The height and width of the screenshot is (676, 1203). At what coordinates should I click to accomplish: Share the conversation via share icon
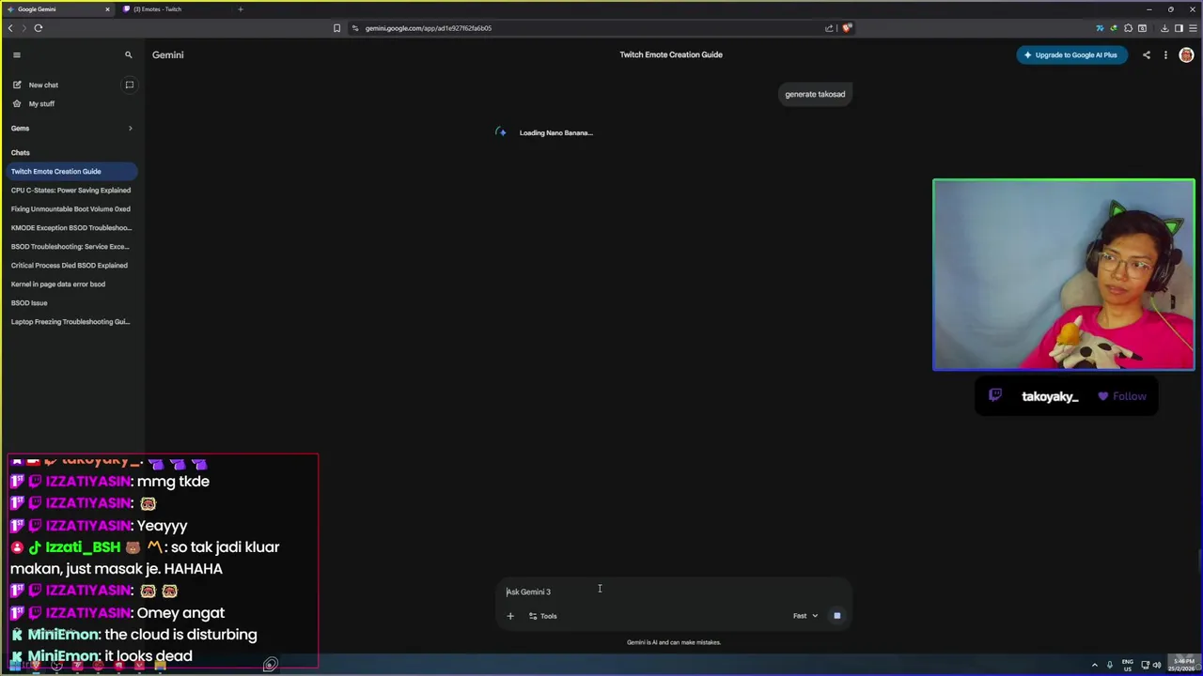click(x=1146, y=54)
